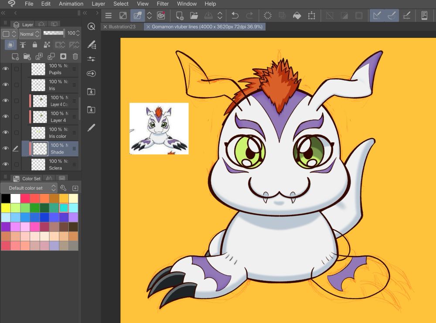
Task: Create a new layer folder
Action: pos(27,56)
